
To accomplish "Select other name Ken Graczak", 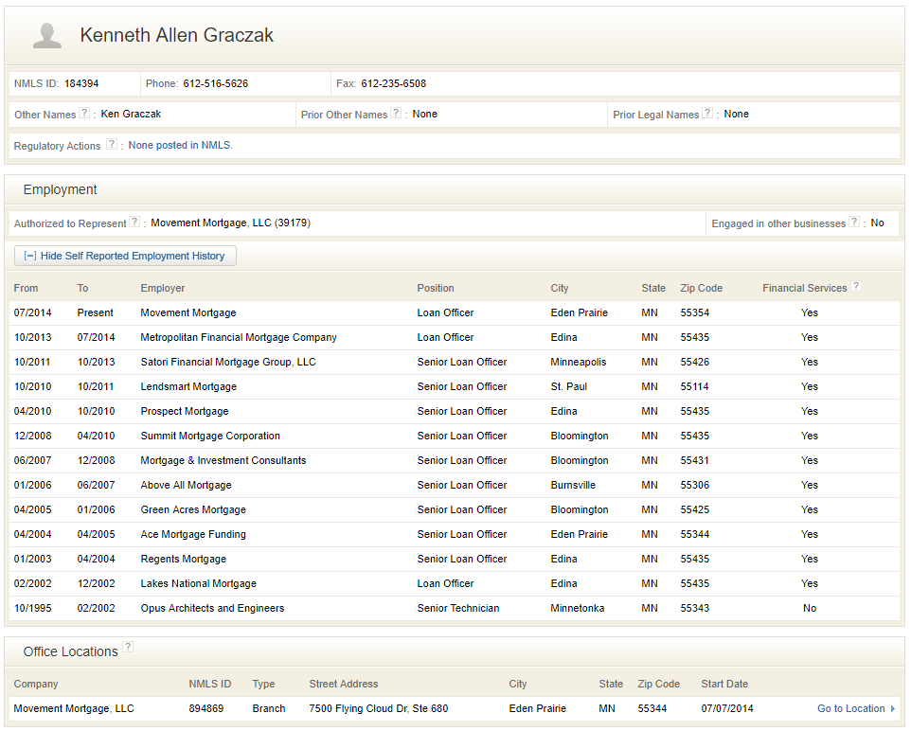I will (x=131, y=114).
